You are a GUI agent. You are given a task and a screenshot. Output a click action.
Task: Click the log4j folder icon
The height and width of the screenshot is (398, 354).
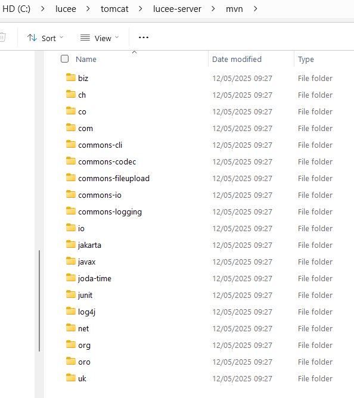tap(70, 311)
